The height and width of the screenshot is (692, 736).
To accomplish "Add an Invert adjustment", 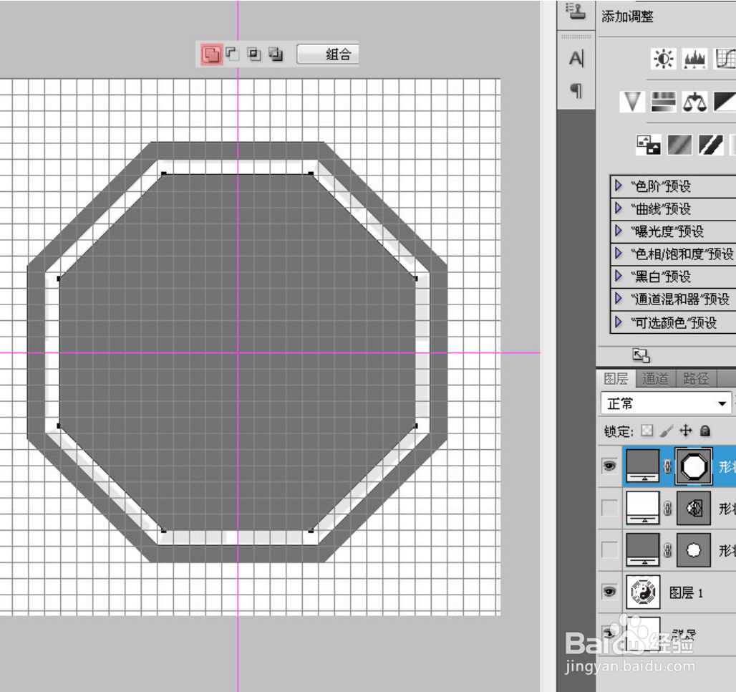I will coord(648,145).
